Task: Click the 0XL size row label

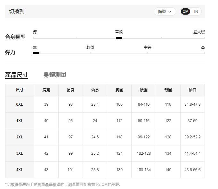Action: [20, 104]
